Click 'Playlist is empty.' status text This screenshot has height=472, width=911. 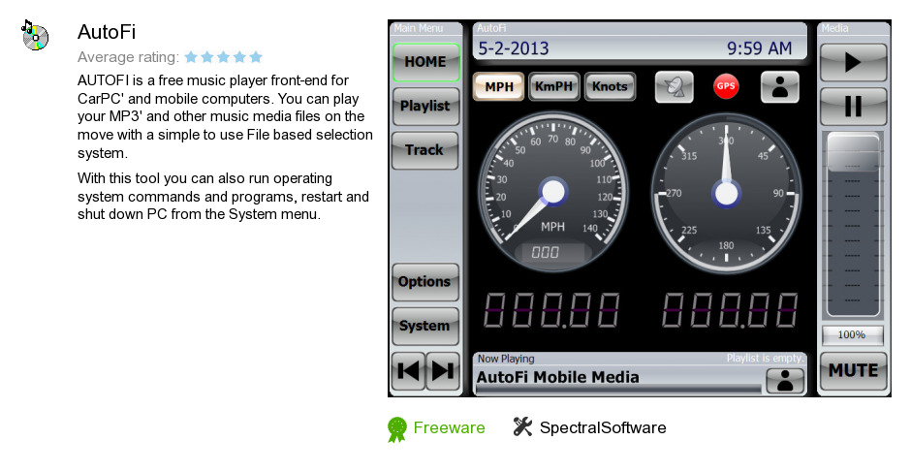pos(766,358)
